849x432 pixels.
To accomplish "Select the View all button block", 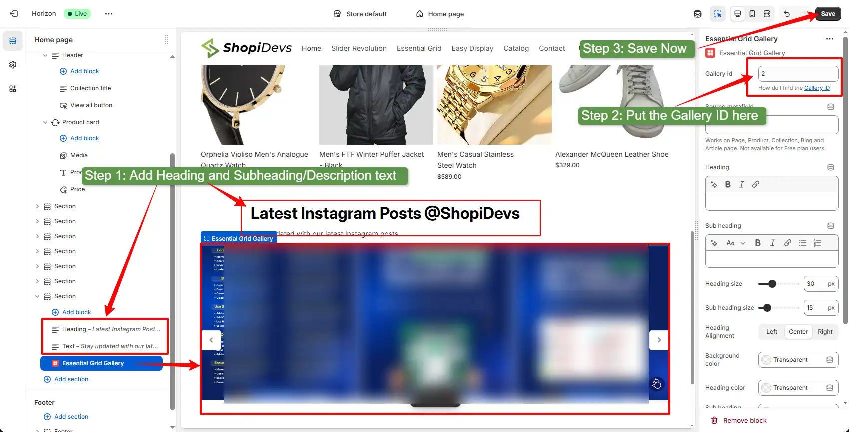I will pyautogui.click(x=91, y=105).
